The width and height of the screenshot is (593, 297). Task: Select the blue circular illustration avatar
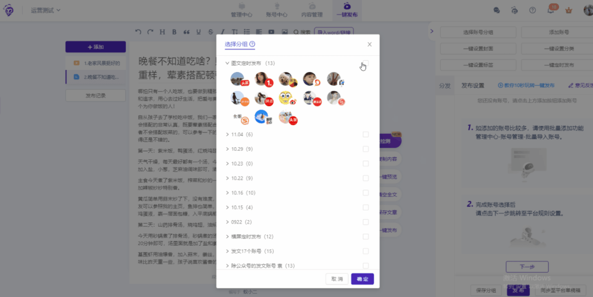point(262,117)
